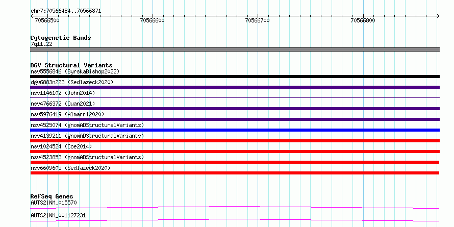The image size is (454, 227).
Task: Select the thin nsv1146102 variant line
Action: click(x=235, y=98)
